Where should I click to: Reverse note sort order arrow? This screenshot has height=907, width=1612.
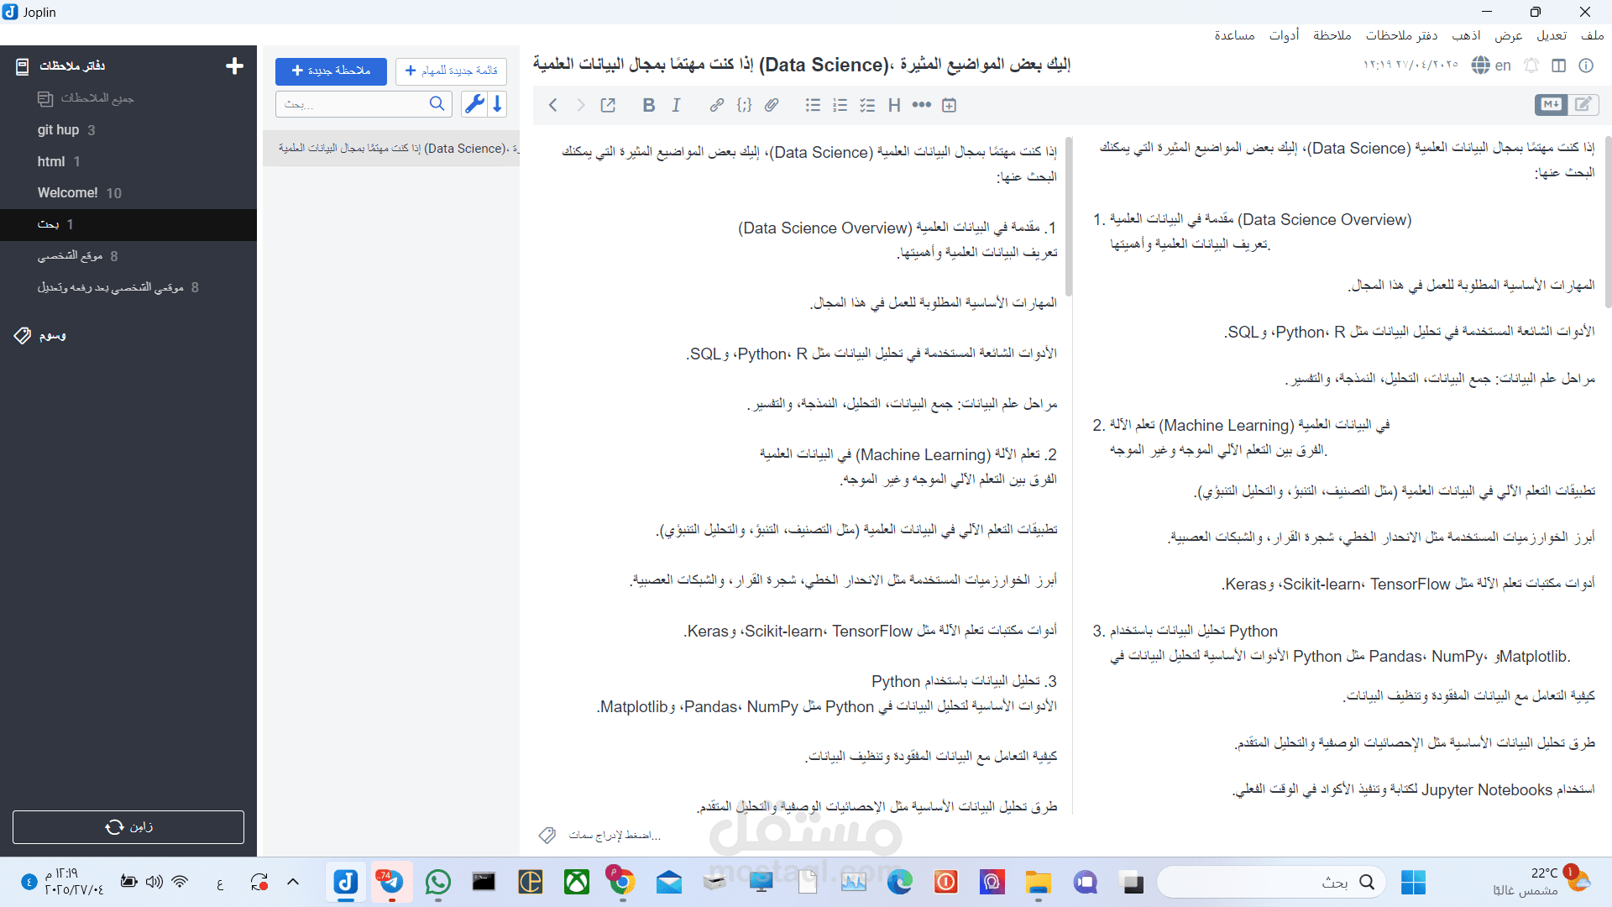498,103
